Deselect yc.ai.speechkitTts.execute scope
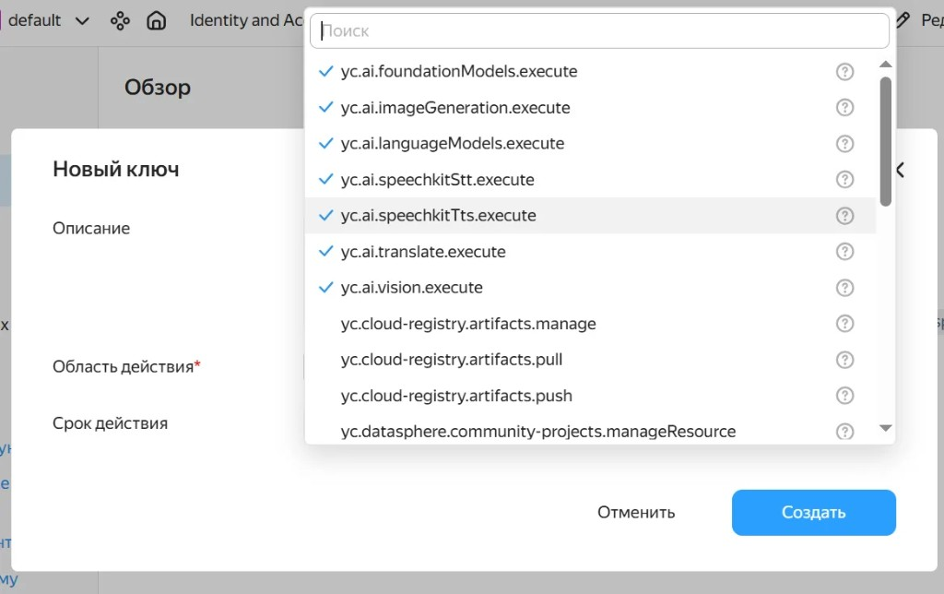The height and width of the screenshot is (594, 944). pyautogui.click(x=590, y=216)
